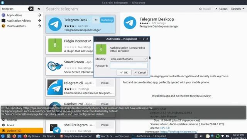Switch to SimpleScreenRecorder in taskbar
Screen dimensions: 247x139
(76, 136)
